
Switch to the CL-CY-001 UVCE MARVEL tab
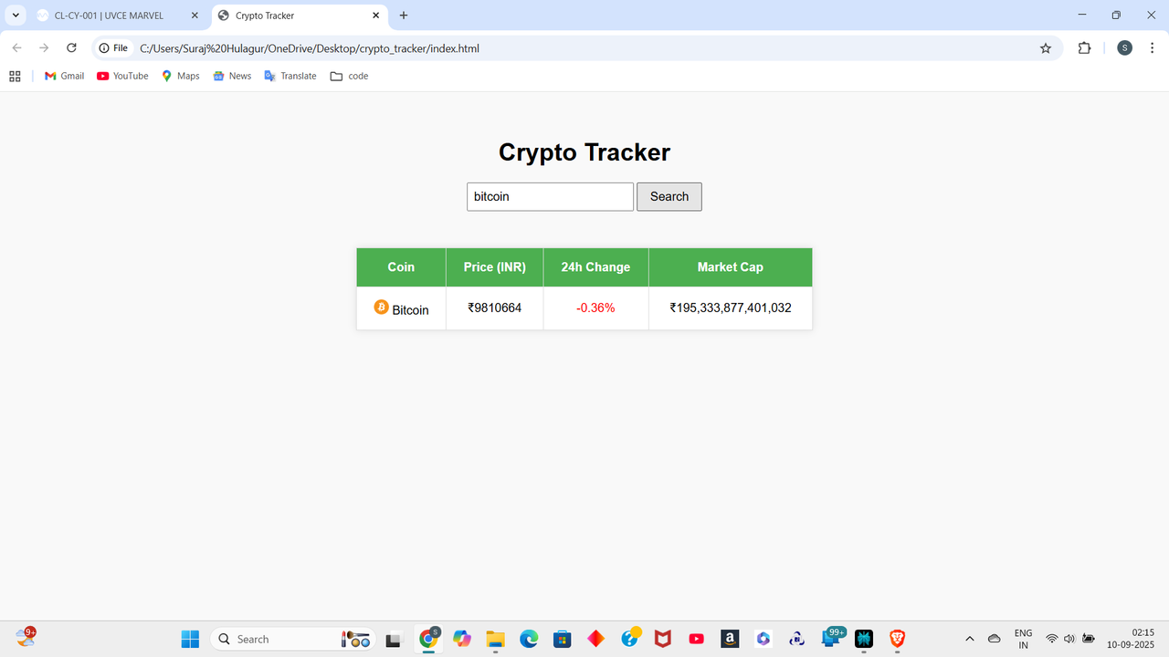(x=117, y=16)
